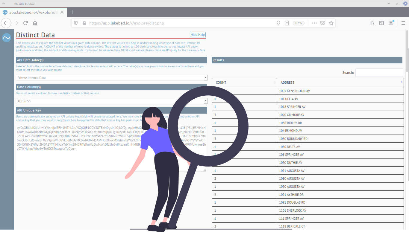Click the Results panel header
Viewport: 409px width, 232px height.
(x=307, y=60)
